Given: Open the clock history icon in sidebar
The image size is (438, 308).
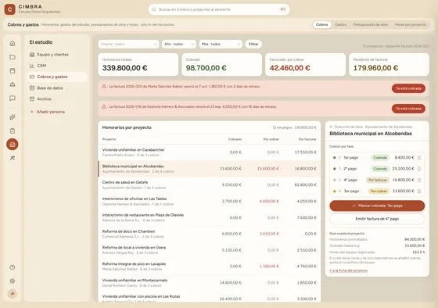Looking at the screenshot, I should [x=13, y=267].
